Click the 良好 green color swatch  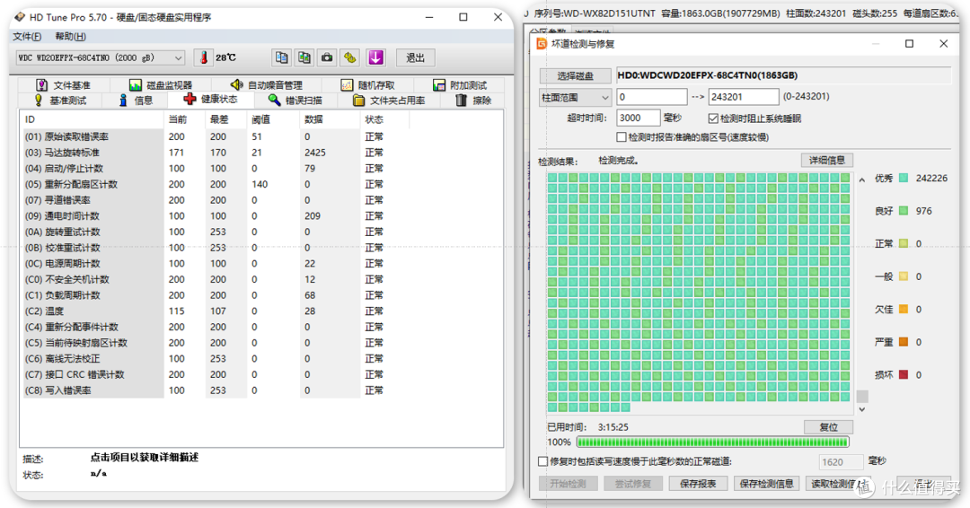(904, 211)
